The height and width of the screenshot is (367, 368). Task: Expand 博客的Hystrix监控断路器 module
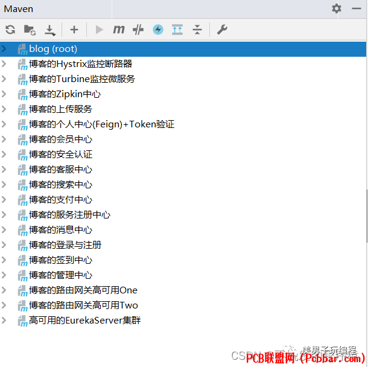pos(4,64)
